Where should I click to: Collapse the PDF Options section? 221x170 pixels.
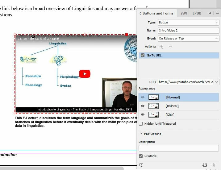(141, 134)
